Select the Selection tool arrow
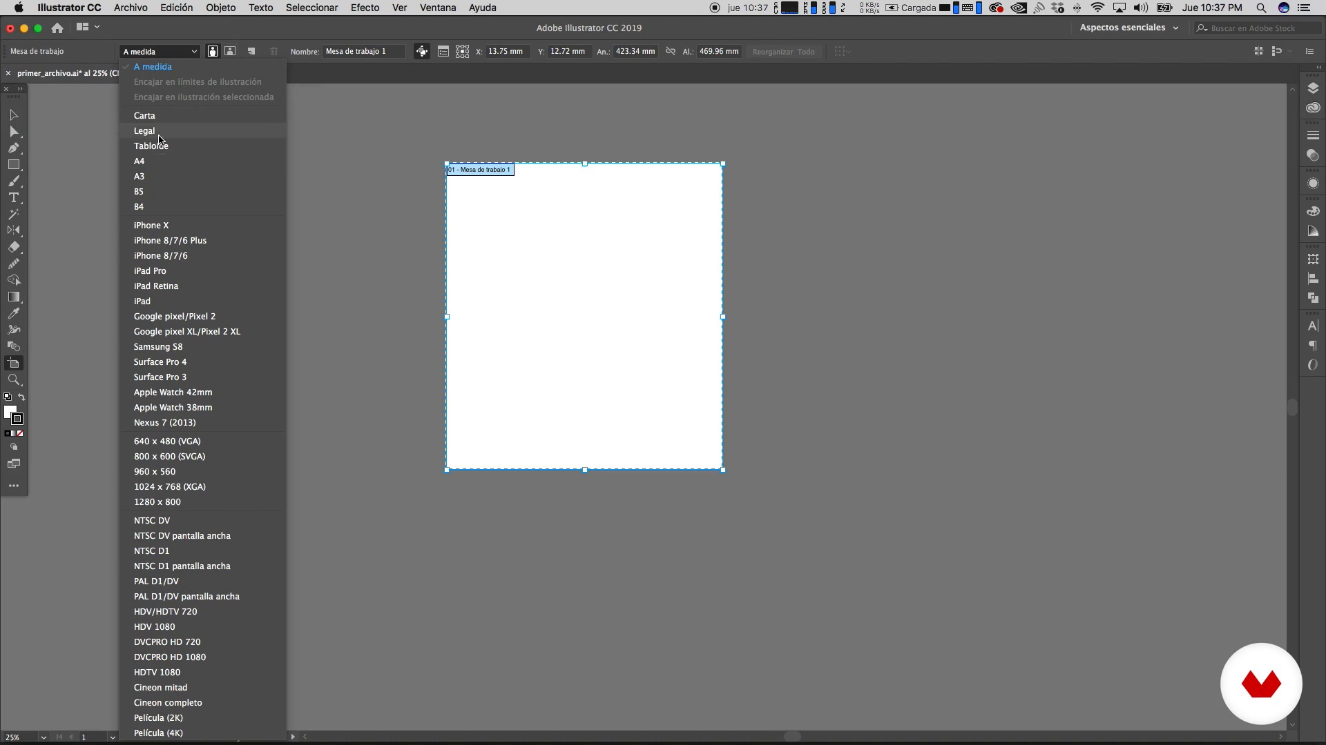Screen dimensions: 1326x745 point(13,115)
